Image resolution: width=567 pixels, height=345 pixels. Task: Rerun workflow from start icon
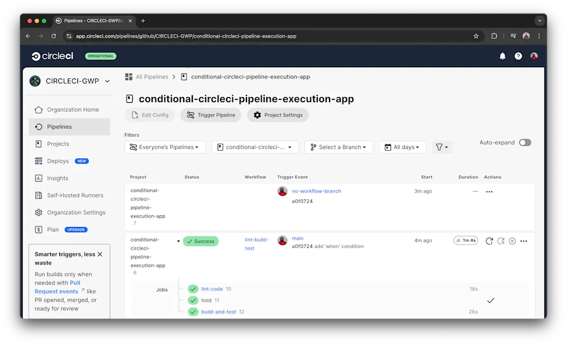point(489,241)
